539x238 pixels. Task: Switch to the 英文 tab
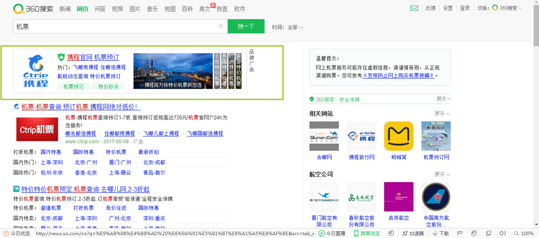pyautogui.click(x=205, y=9)
